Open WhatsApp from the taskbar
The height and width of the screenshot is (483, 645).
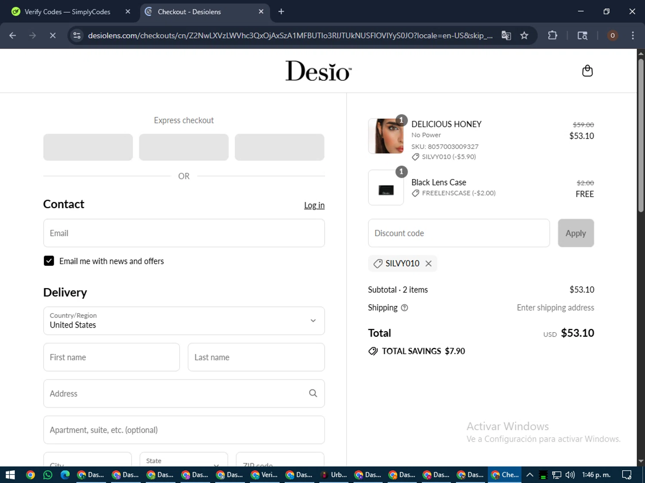click(48, 475)
